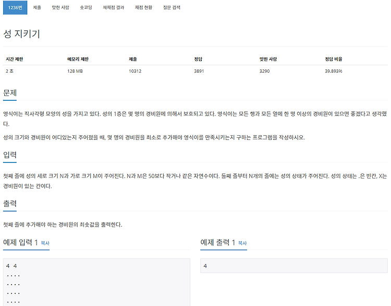The width and height of the screenshot is (391, 306).
Task: Open the 질문 검색 tab
Action: (x=172, y=7)
